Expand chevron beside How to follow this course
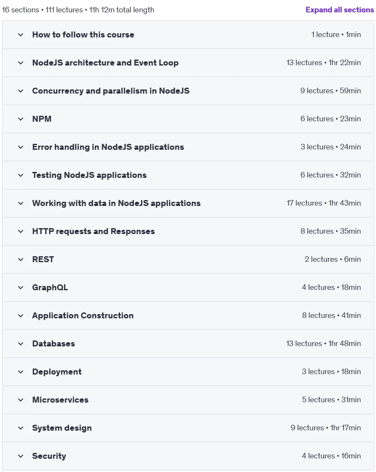This screenshot has width=376, height=472. pyautogui.click(x=20, y=34)
